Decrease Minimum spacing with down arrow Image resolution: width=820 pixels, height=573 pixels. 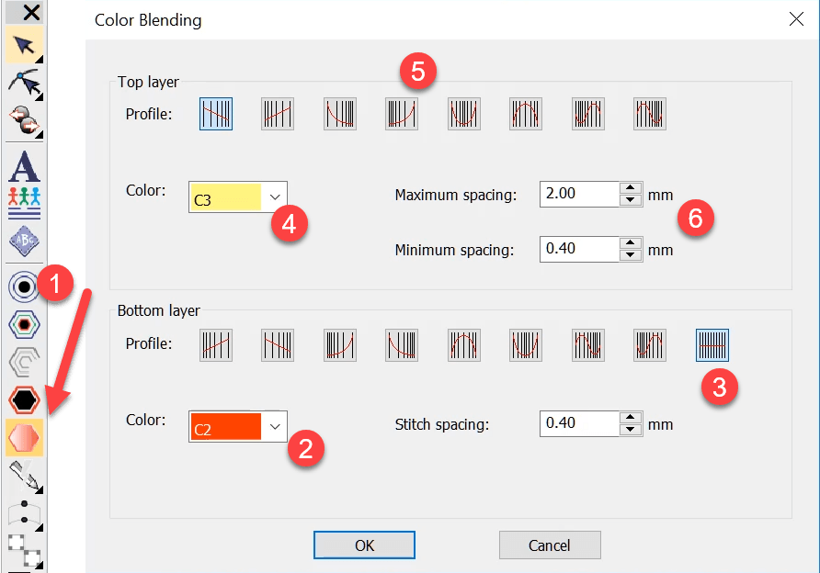tap(630, 254)
